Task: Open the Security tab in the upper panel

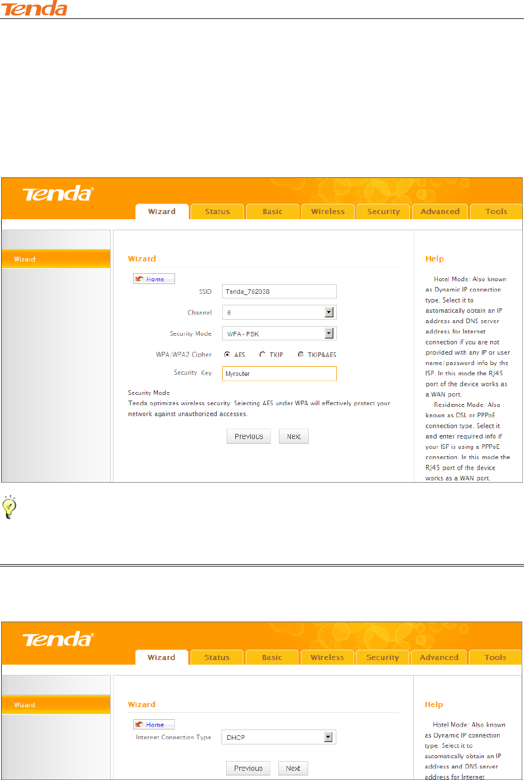Action: point(383,212)
